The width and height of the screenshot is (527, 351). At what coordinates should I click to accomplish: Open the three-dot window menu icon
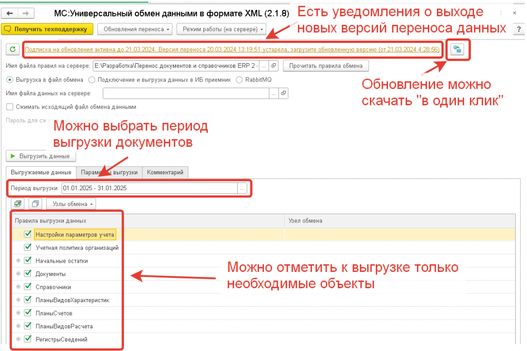(501, 13)
